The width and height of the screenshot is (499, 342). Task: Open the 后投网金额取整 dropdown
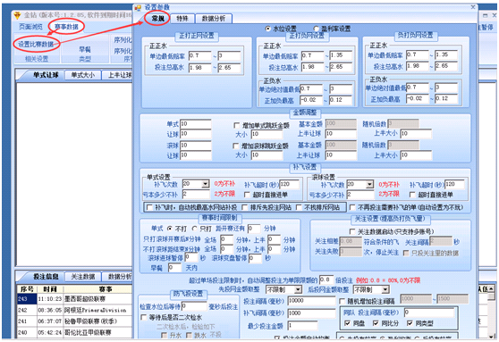[x=385, y=289]
